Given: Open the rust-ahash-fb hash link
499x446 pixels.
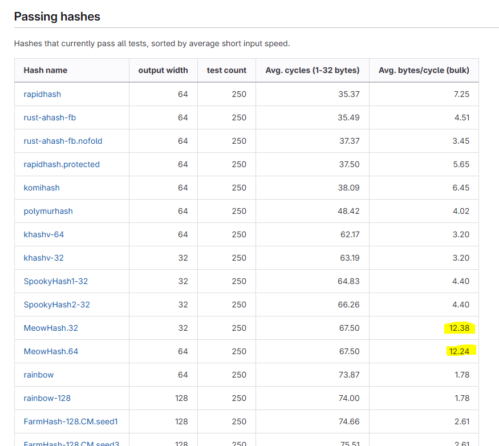Looking at the screenshot, I should point(50,117).
